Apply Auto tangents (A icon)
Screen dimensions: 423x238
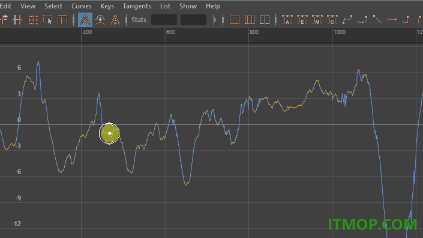[287, 20]
